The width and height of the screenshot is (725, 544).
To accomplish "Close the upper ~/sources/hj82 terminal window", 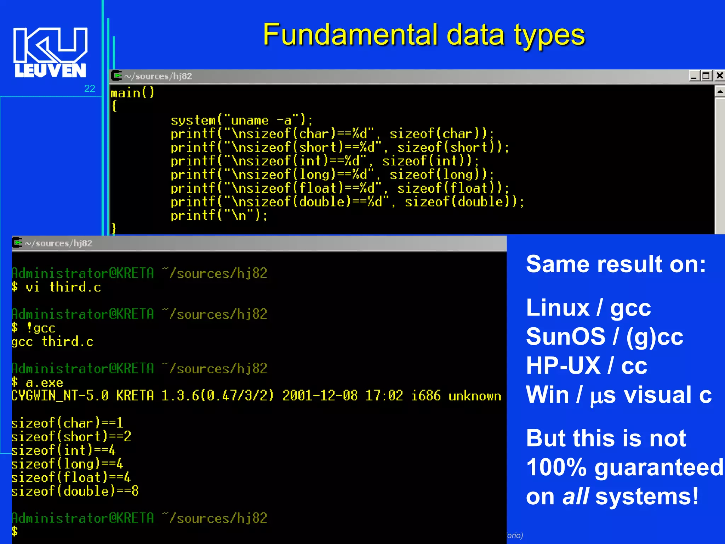I will [x=719, y=76].
